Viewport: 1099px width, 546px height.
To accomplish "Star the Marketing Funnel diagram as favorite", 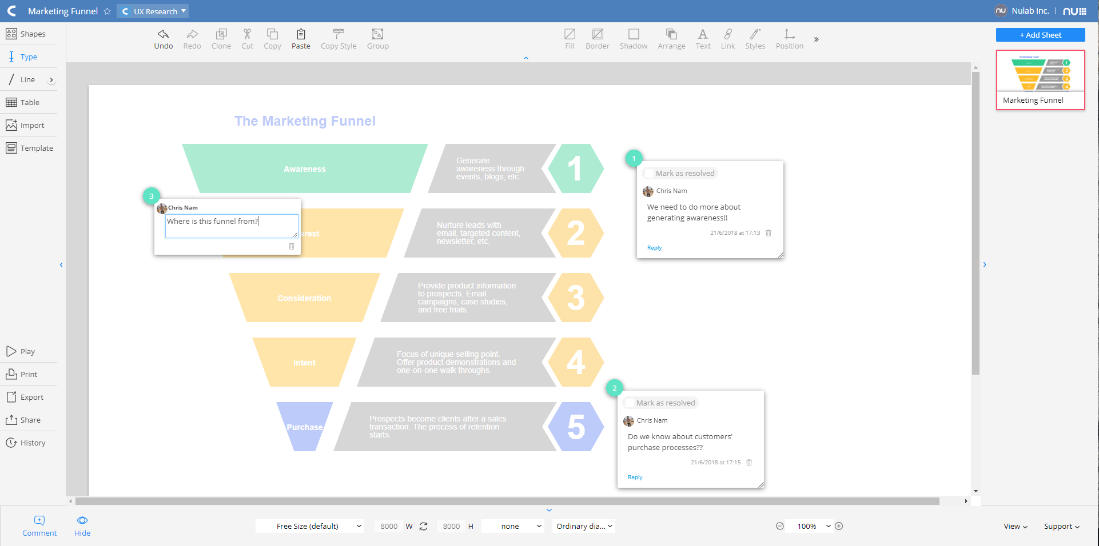I will (107, 11).
